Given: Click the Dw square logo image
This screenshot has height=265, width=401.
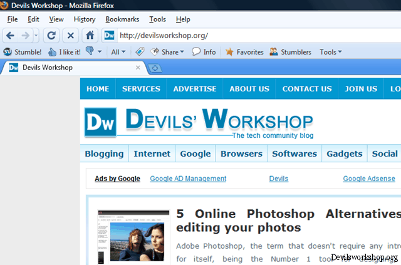Looking at the screenshot, I should click(100, 122).
